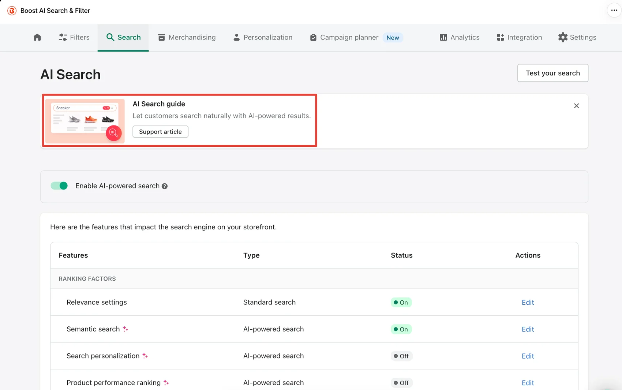Open the Campaign planner tab

coord(356,37)
